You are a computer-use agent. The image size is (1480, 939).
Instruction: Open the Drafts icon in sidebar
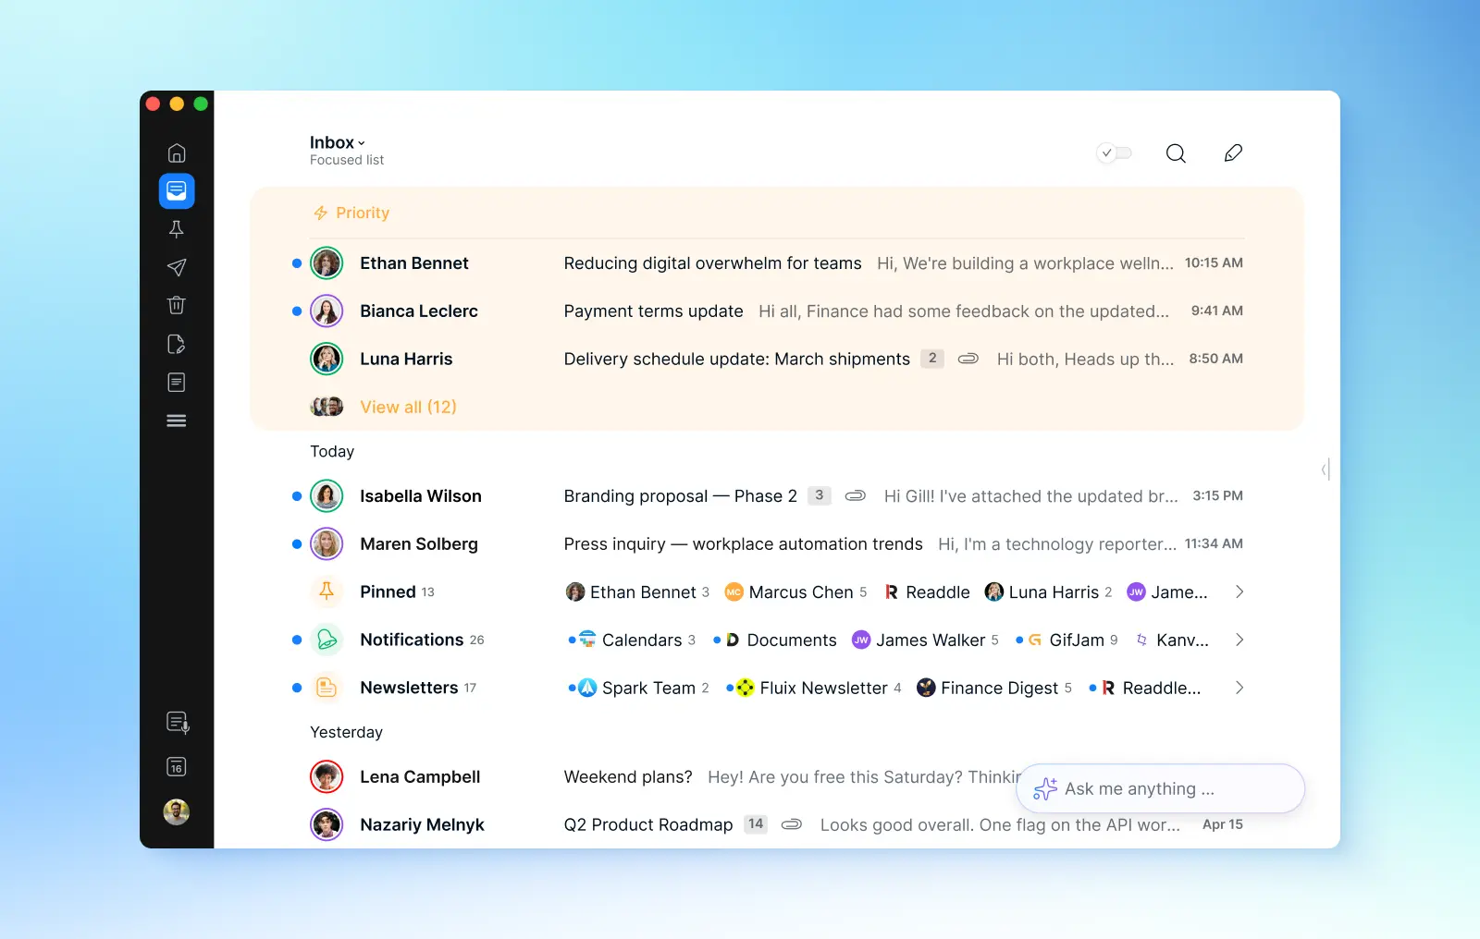coord(177,344)
